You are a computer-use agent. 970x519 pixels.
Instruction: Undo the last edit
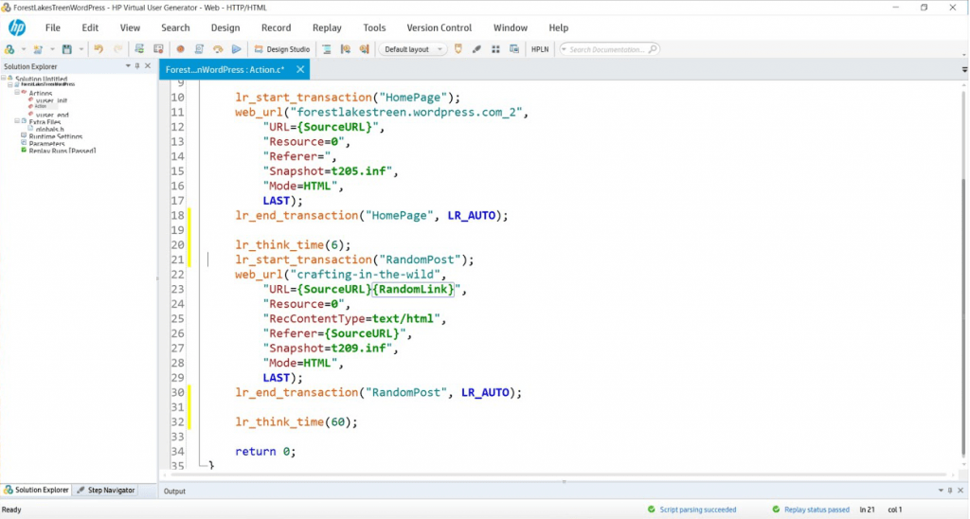tap(99, 49)
